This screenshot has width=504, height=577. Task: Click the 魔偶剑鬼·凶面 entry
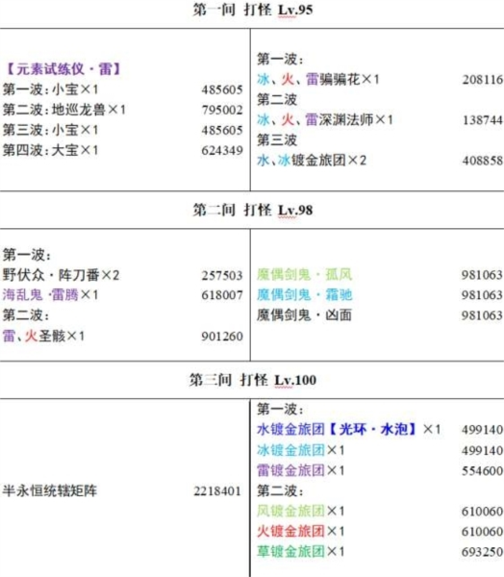pyautogui.click(x=305, y=315)
